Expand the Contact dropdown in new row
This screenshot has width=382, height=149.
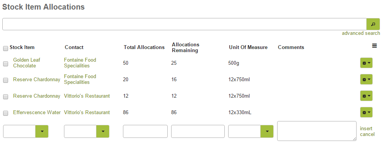[103, 131]
